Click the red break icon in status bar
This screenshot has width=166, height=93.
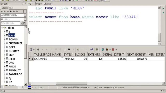coord(33,87)
